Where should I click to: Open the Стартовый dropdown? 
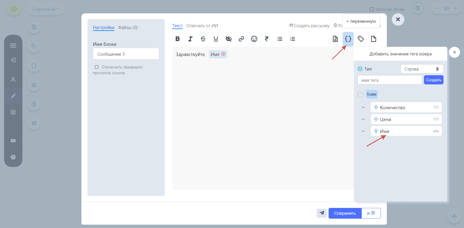[46, 9]
